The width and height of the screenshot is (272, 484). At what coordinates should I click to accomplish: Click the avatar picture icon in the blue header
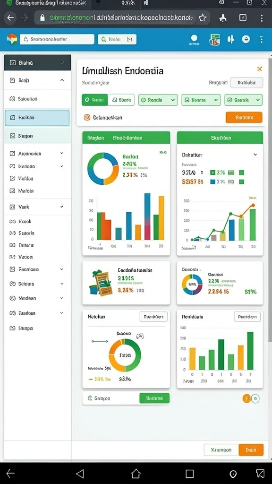[214, 40]
